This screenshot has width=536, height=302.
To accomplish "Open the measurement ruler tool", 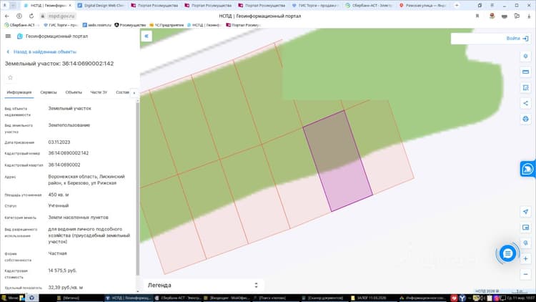I will (525, 72).
